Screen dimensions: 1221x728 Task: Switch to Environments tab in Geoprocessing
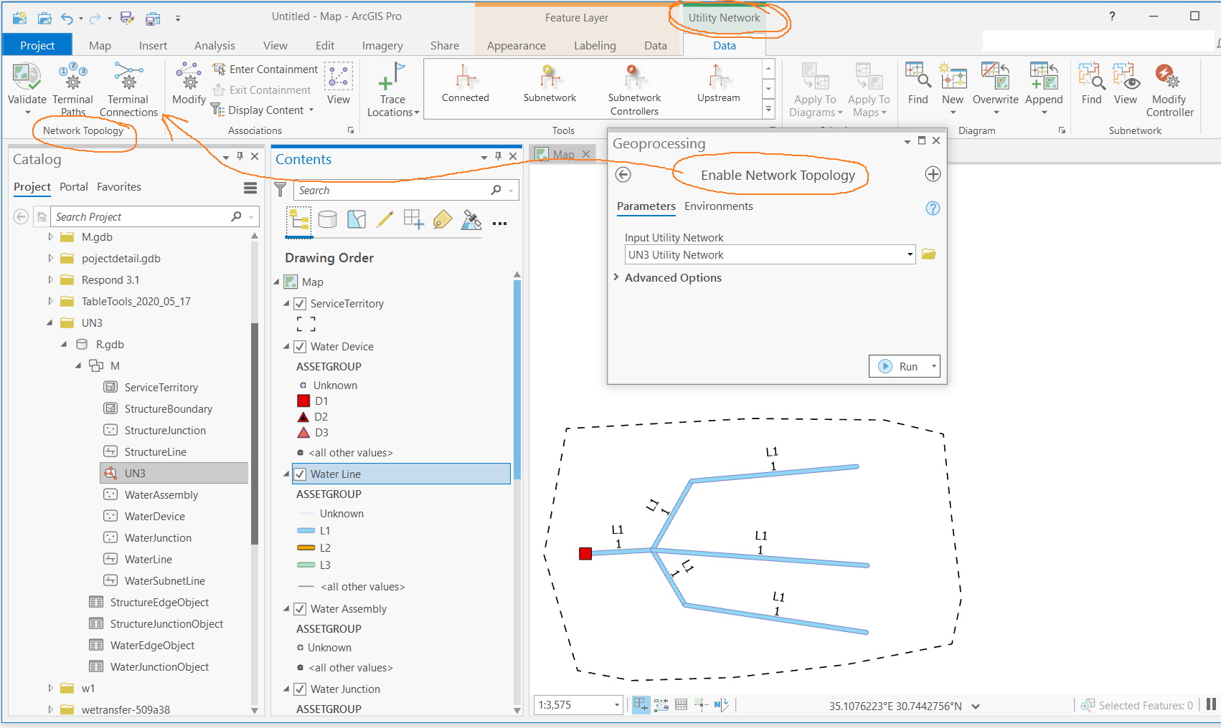click(718, 206)
